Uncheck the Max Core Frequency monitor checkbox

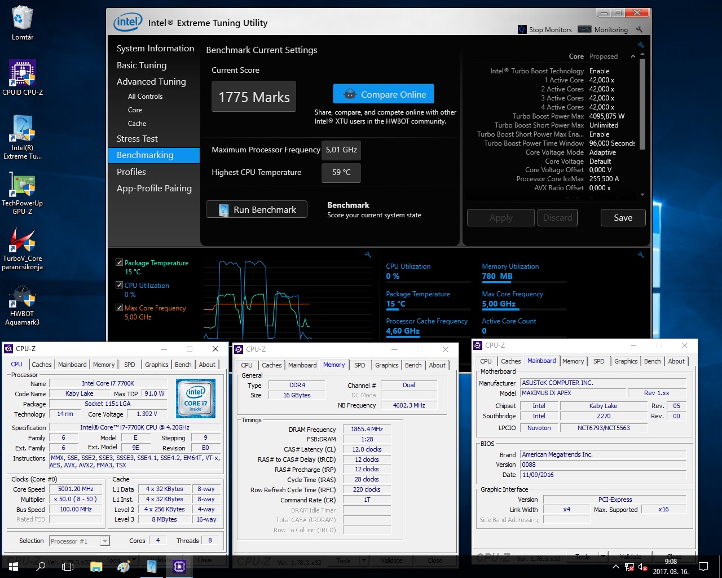click(119, 308)
